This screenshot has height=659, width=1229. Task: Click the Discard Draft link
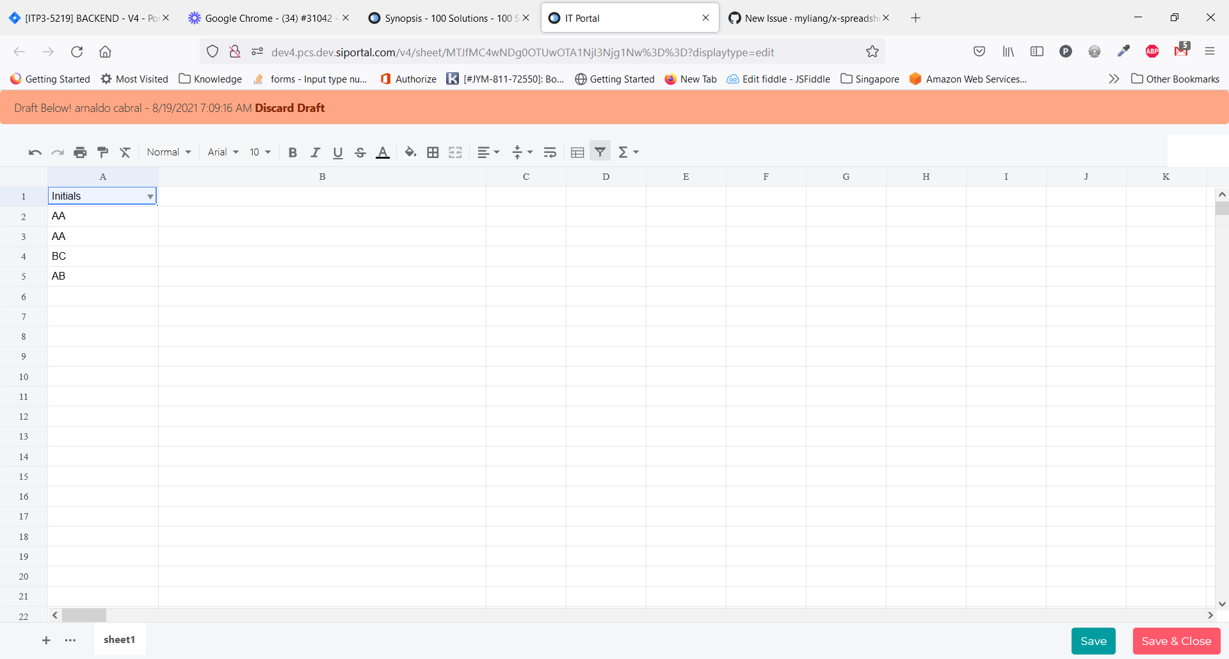click(x=289, y=107)
